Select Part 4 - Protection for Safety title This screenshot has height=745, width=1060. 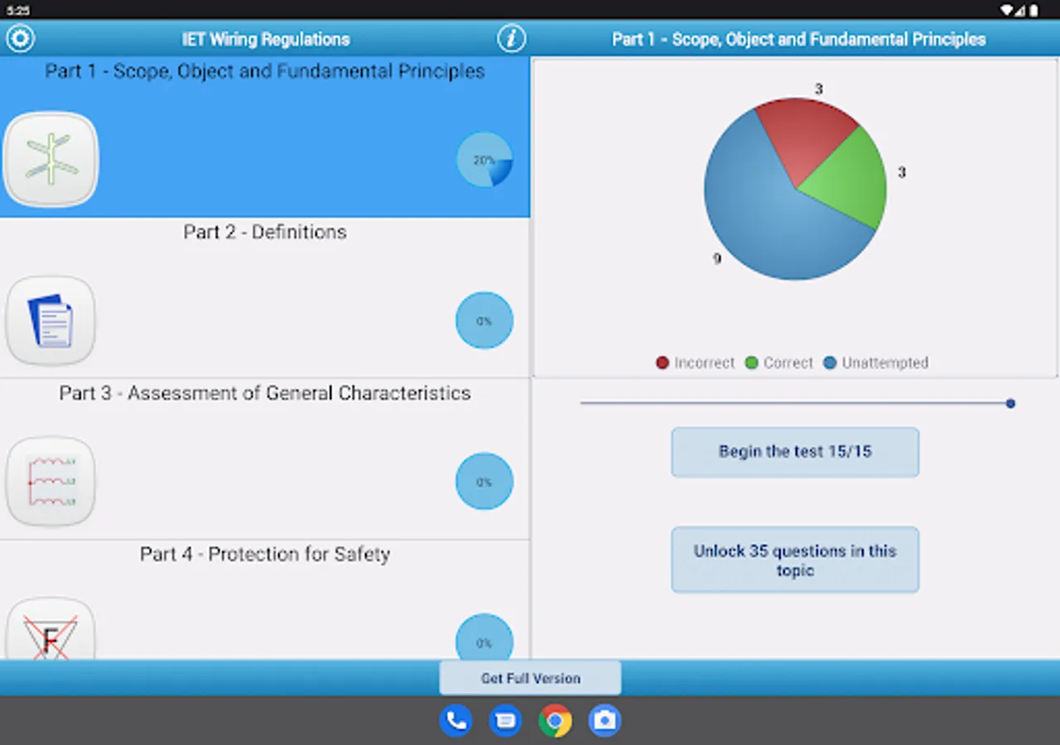[x=265, y=554]
